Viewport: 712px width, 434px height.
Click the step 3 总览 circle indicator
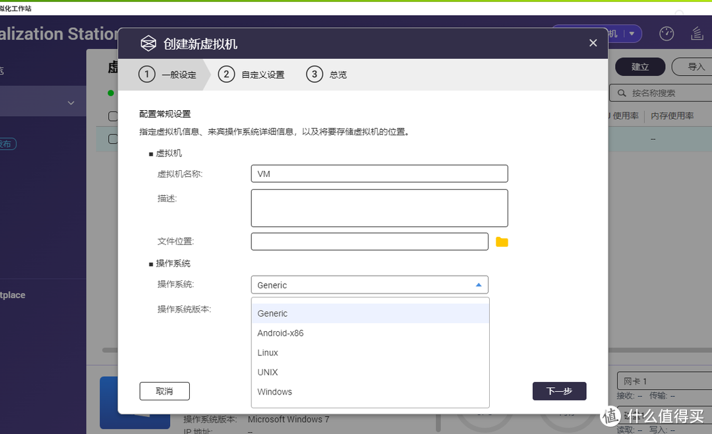coord(314,74)
